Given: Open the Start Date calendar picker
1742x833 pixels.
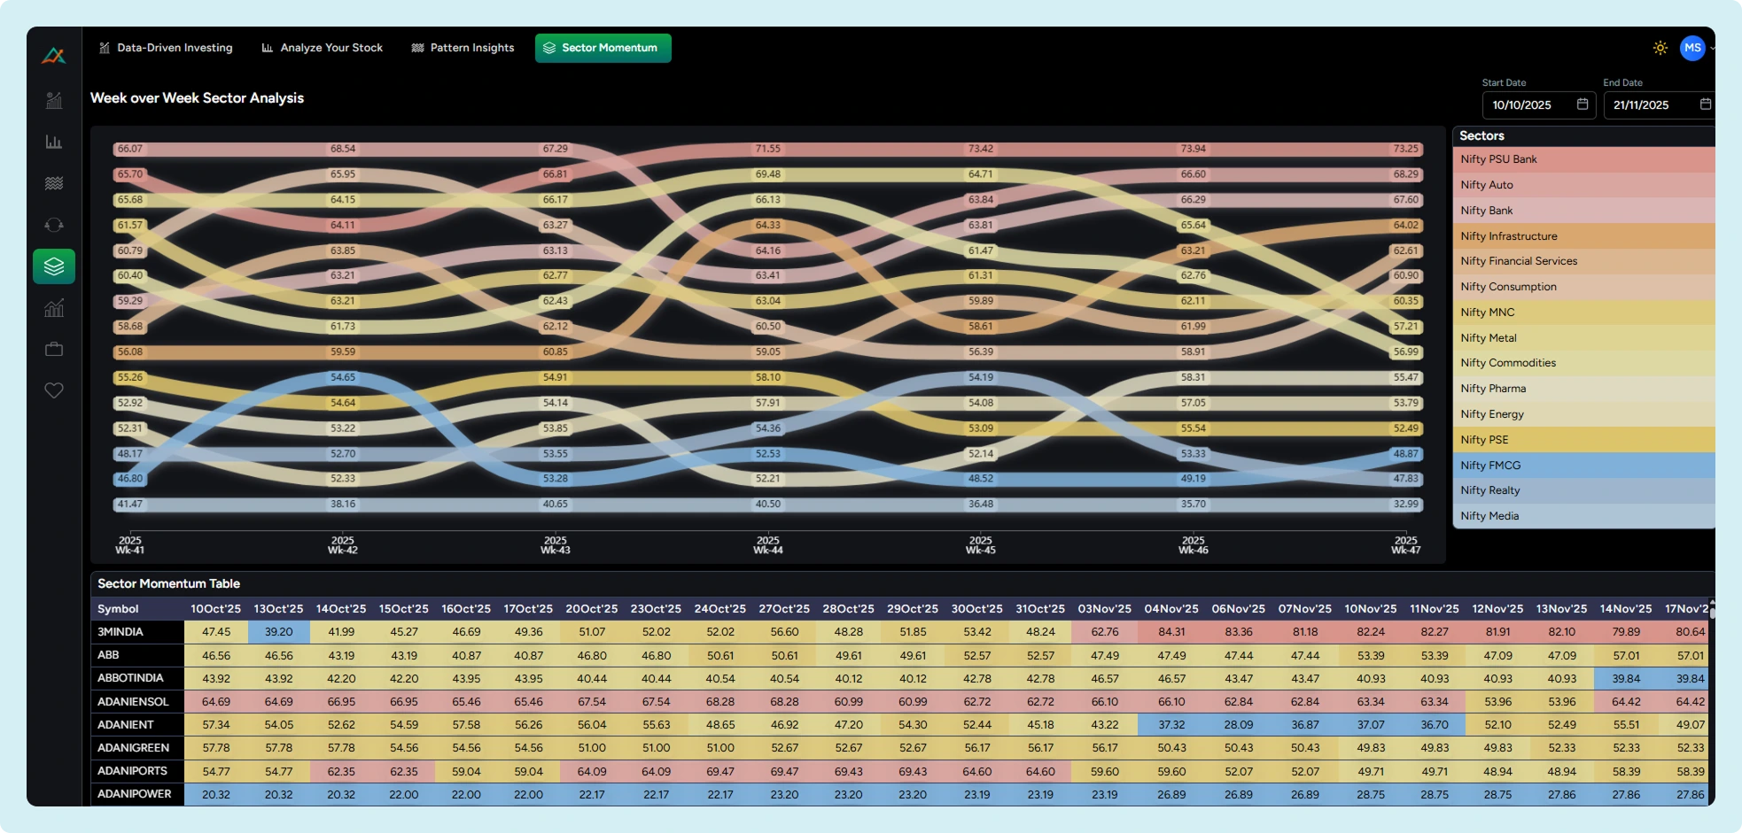Looking at the screenshot, I should click(x=1583, y=104).
